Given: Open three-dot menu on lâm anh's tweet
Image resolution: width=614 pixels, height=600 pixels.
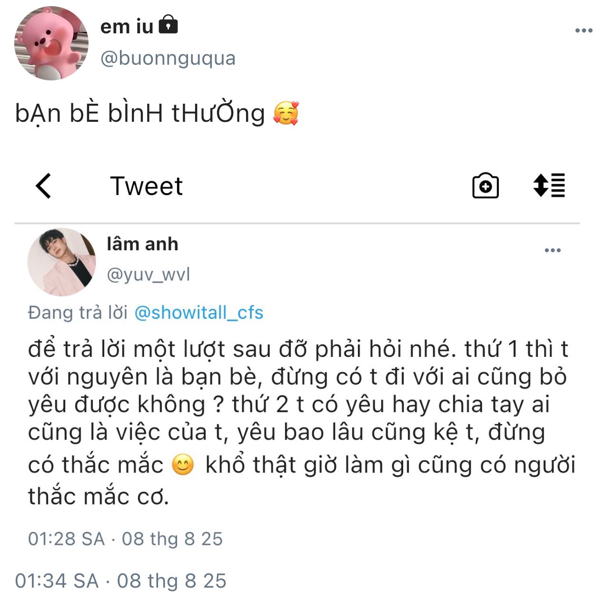Looking at the screenshot, I should pos(553,250).
